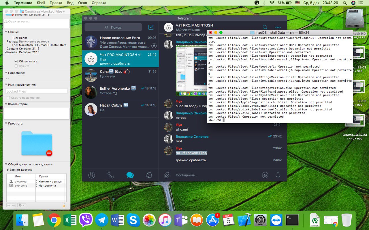Open App Store with 7 badge

(213, 220)
